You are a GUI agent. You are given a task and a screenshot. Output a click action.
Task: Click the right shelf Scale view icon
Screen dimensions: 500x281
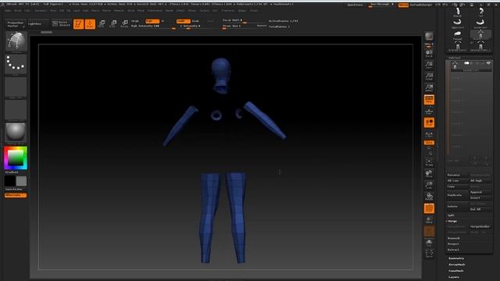point(429,186)
